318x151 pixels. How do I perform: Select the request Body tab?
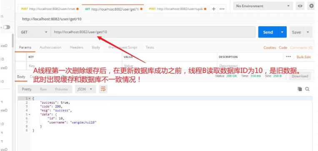click(x=96, y=47)
